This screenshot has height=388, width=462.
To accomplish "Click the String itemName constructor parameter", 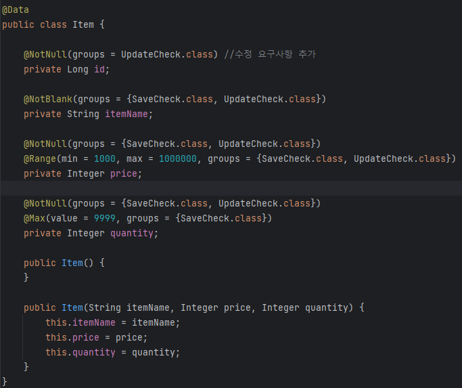I will point(129,307).
